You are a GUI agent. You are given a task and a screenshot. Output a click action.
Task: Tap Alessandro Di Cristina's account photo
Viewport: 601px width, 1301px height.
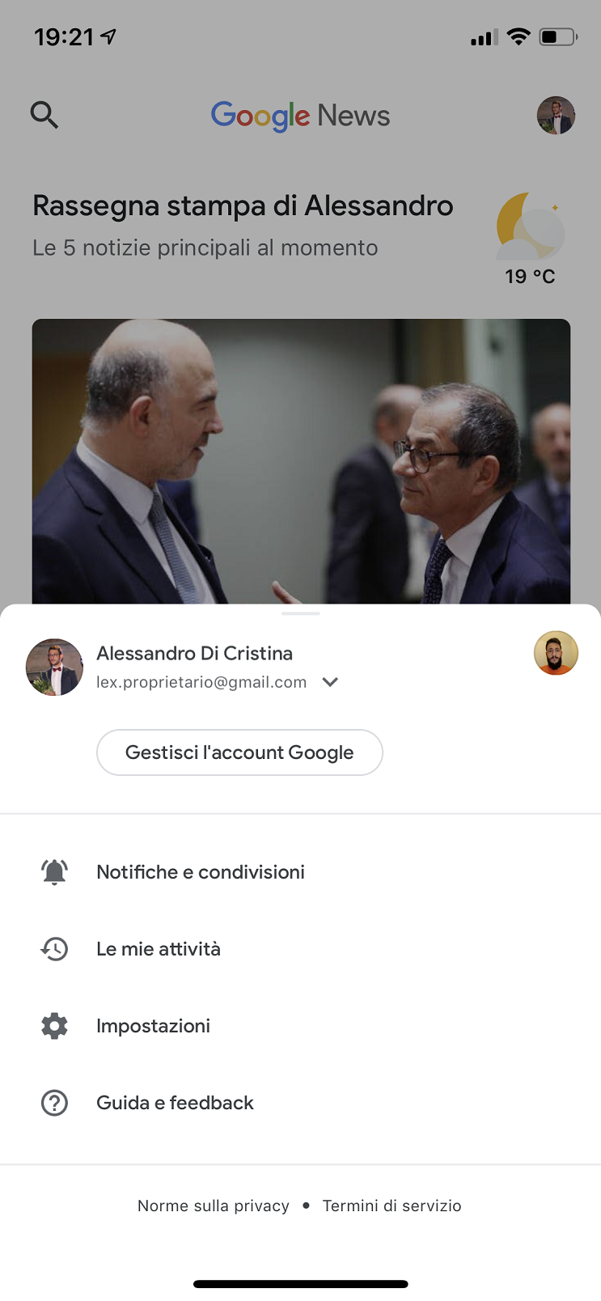pos(54,667)
